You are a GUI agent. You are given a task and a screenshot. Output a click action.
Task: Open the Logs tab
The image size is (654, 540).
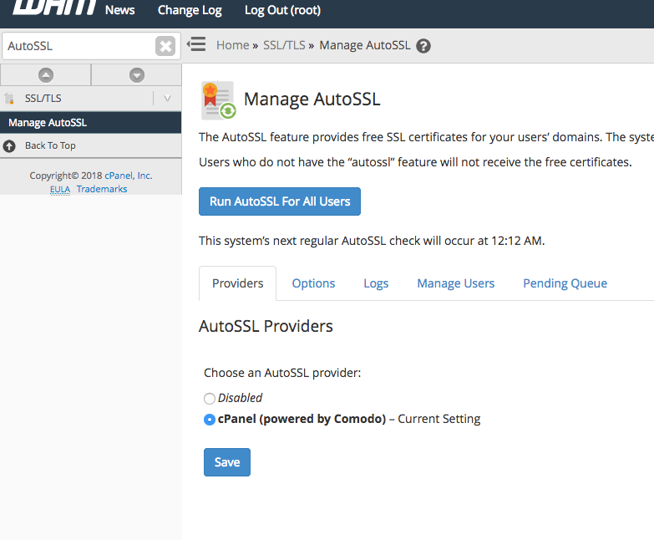point(376,283)
